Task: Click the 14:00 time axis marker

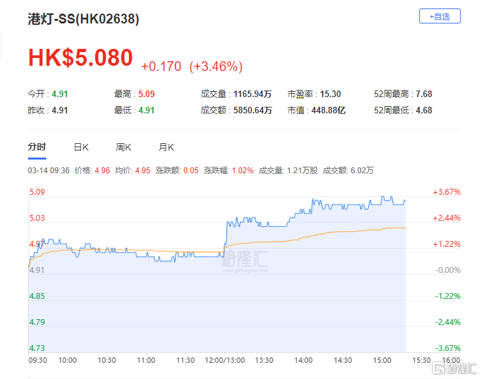Action: [x=303, y=360]
